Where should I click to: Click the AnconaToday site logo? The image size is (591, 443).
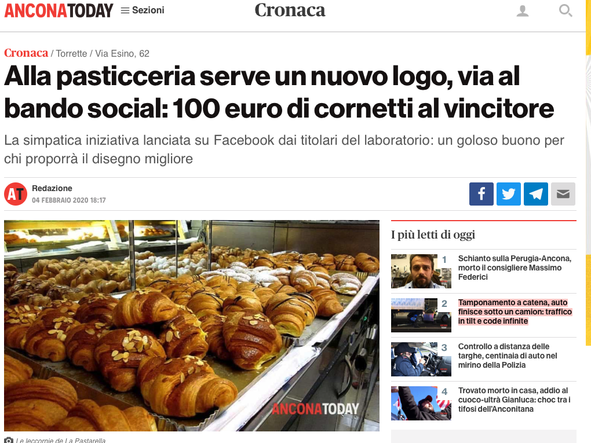pyautogui.click(x=59, y=10)
